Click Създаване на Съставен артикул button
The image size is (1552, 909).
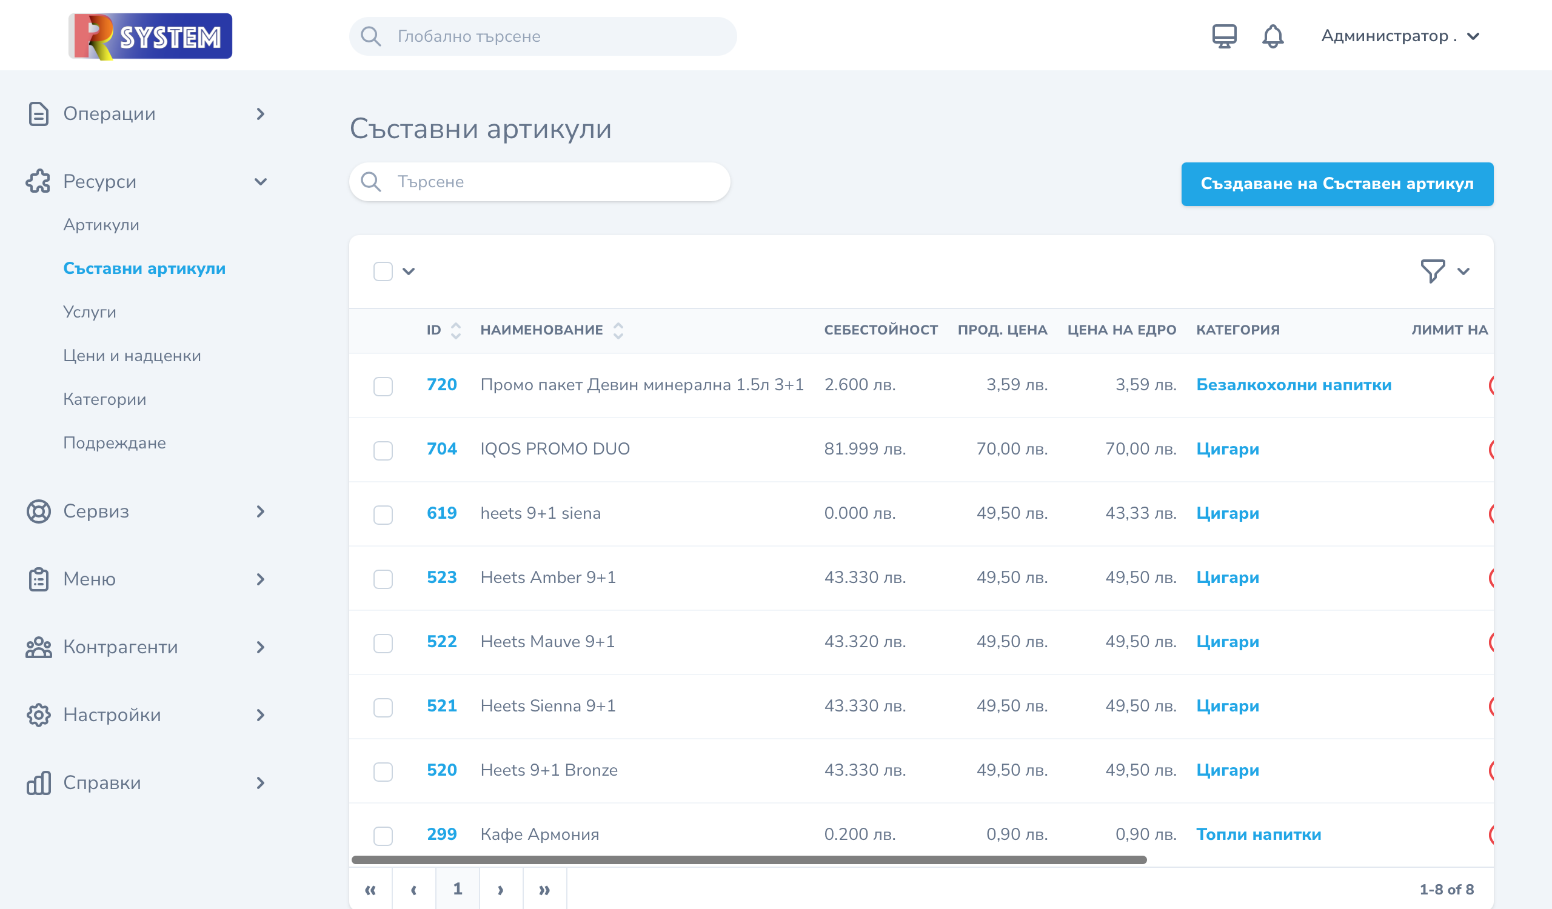point(1336,184)
